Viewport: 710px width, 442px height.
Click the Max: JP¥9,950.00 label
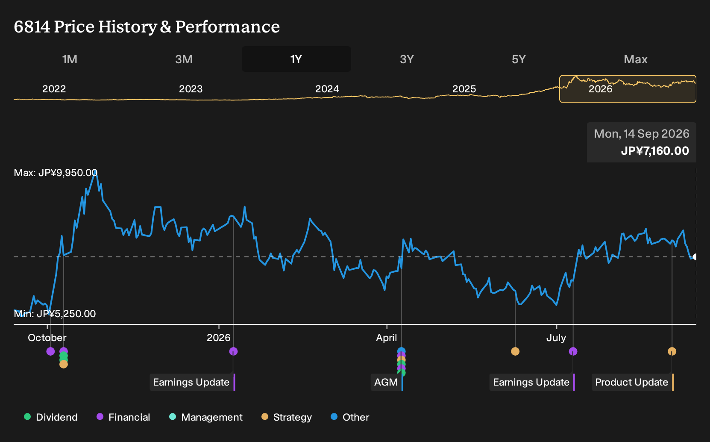(56, 173)
